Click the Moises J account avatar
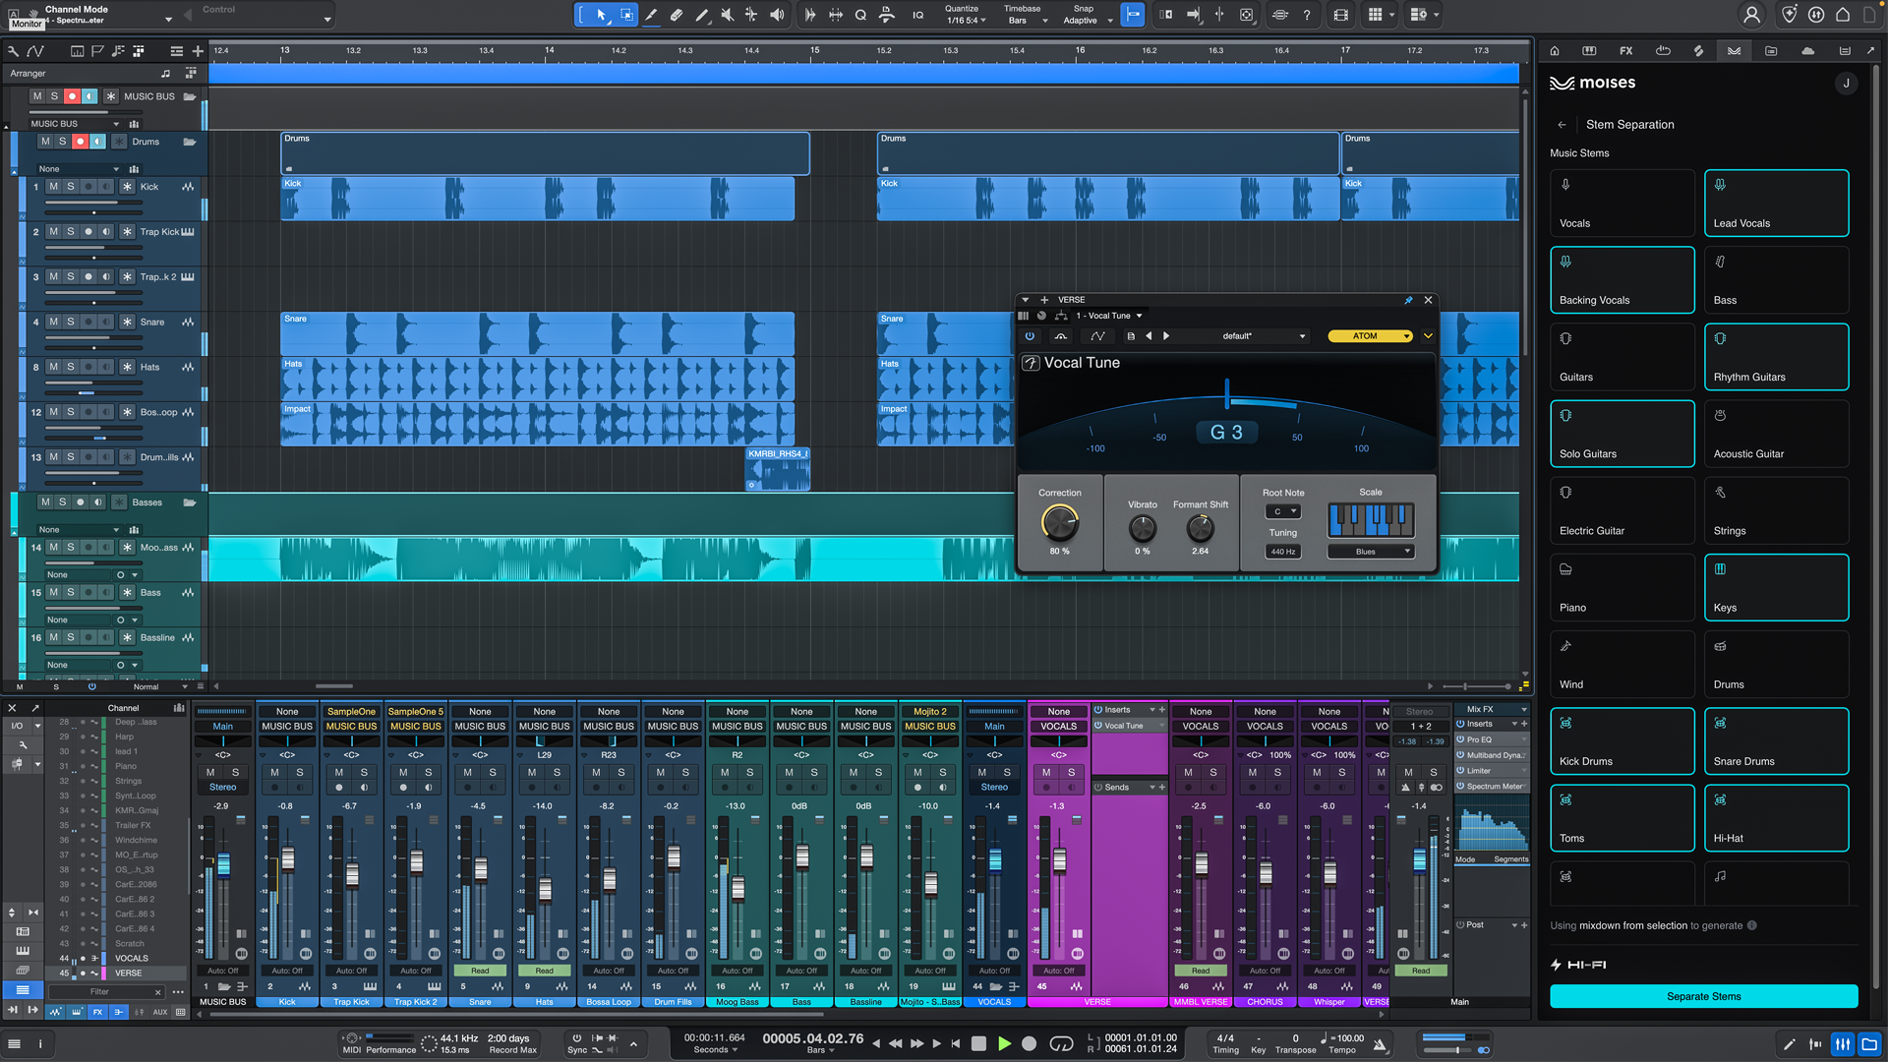 pyautogui.click(x=1846, y=84)
